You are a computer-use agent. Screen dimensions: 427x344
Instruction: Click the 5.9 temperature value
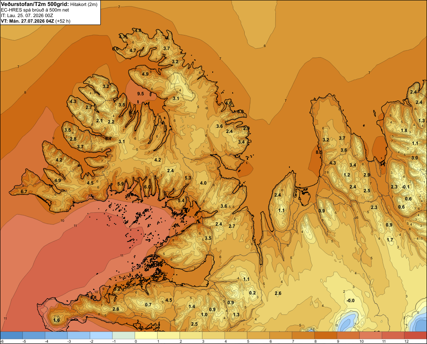120,184
